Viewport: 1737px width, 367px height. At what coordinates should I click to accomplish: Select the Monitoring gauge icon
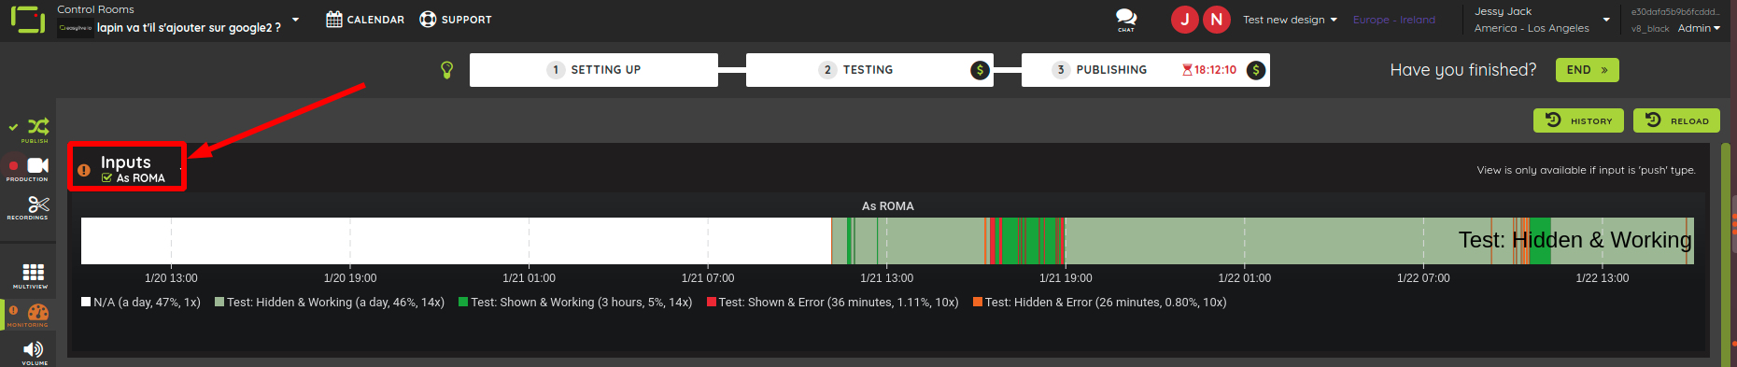(x=38, y=312)
